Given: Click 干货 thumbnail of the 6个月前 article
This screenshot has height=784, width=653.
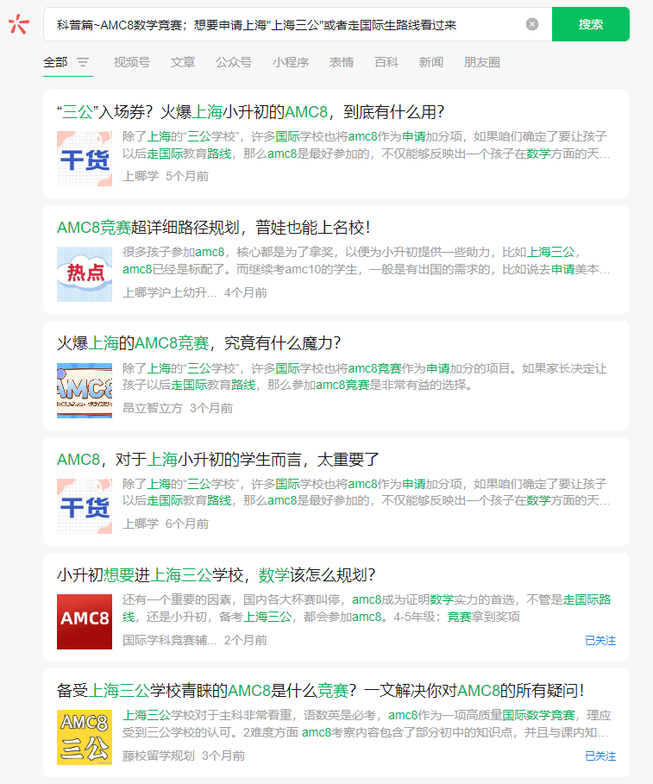Looking at the screenshot, I should tap(85, 506).
